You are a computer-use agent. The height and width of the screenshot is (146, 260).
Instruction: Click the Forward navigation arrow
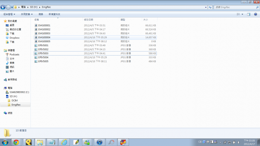pos(8,7)
